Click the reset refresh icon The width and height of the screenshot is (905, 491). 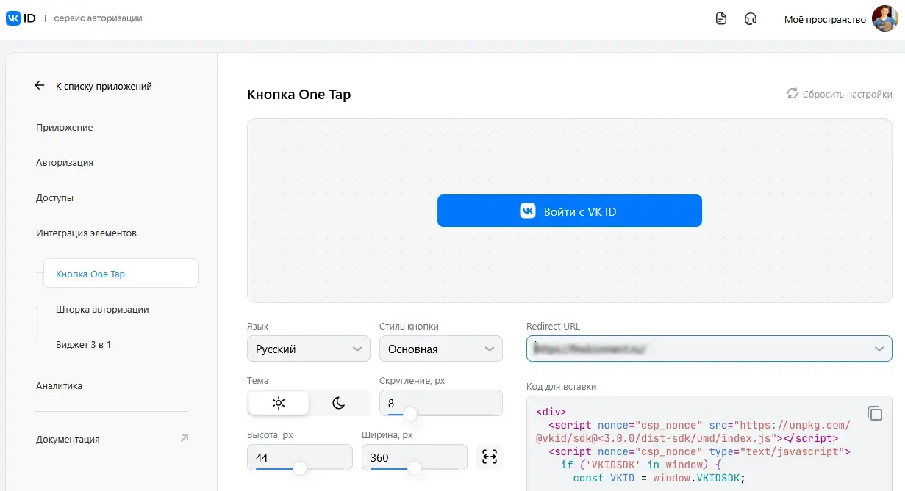(792, 93)
